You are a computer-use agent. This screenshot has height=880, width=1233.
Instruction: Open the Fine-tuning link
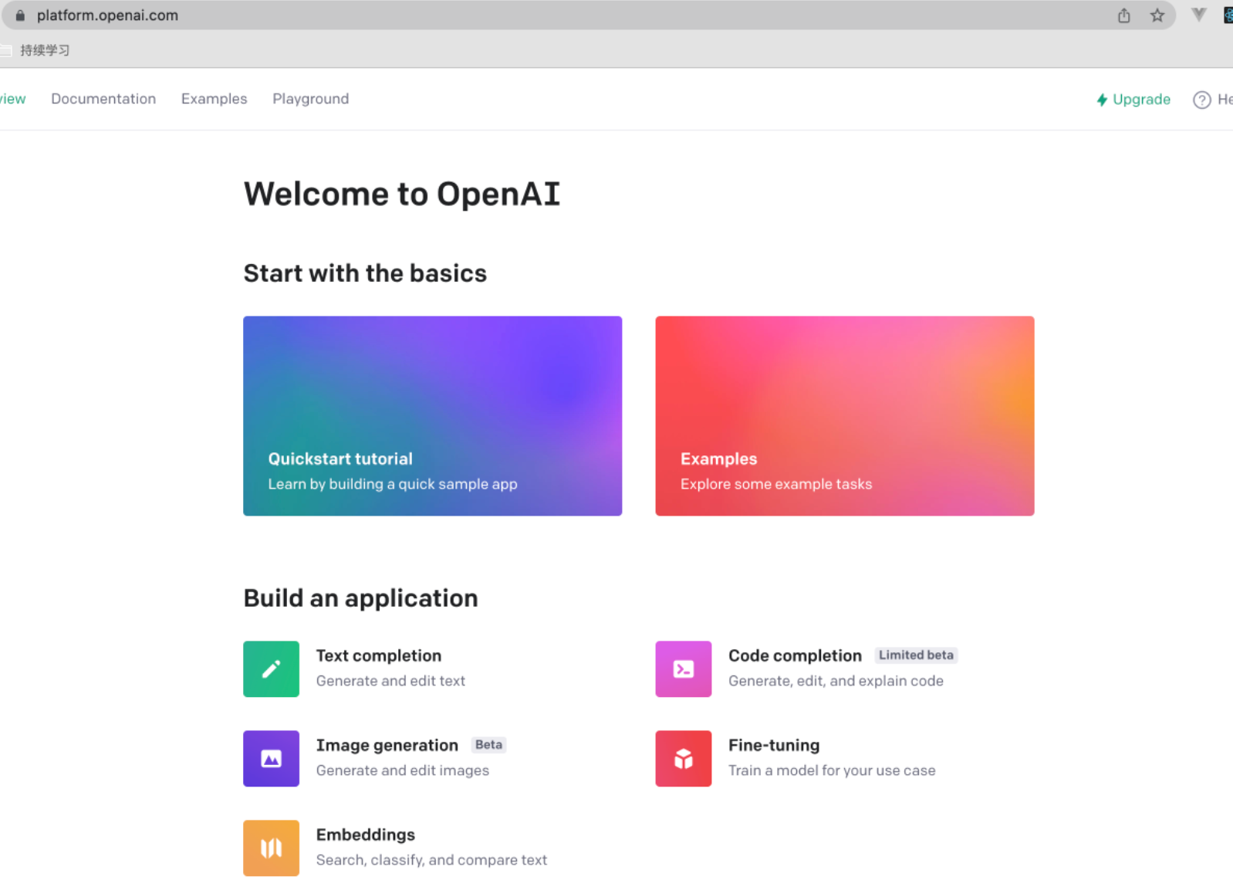[774, 745]
